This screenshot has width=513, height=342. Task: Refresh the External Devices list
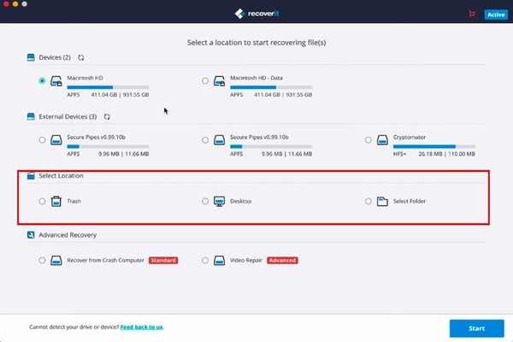tap(107, 117)
